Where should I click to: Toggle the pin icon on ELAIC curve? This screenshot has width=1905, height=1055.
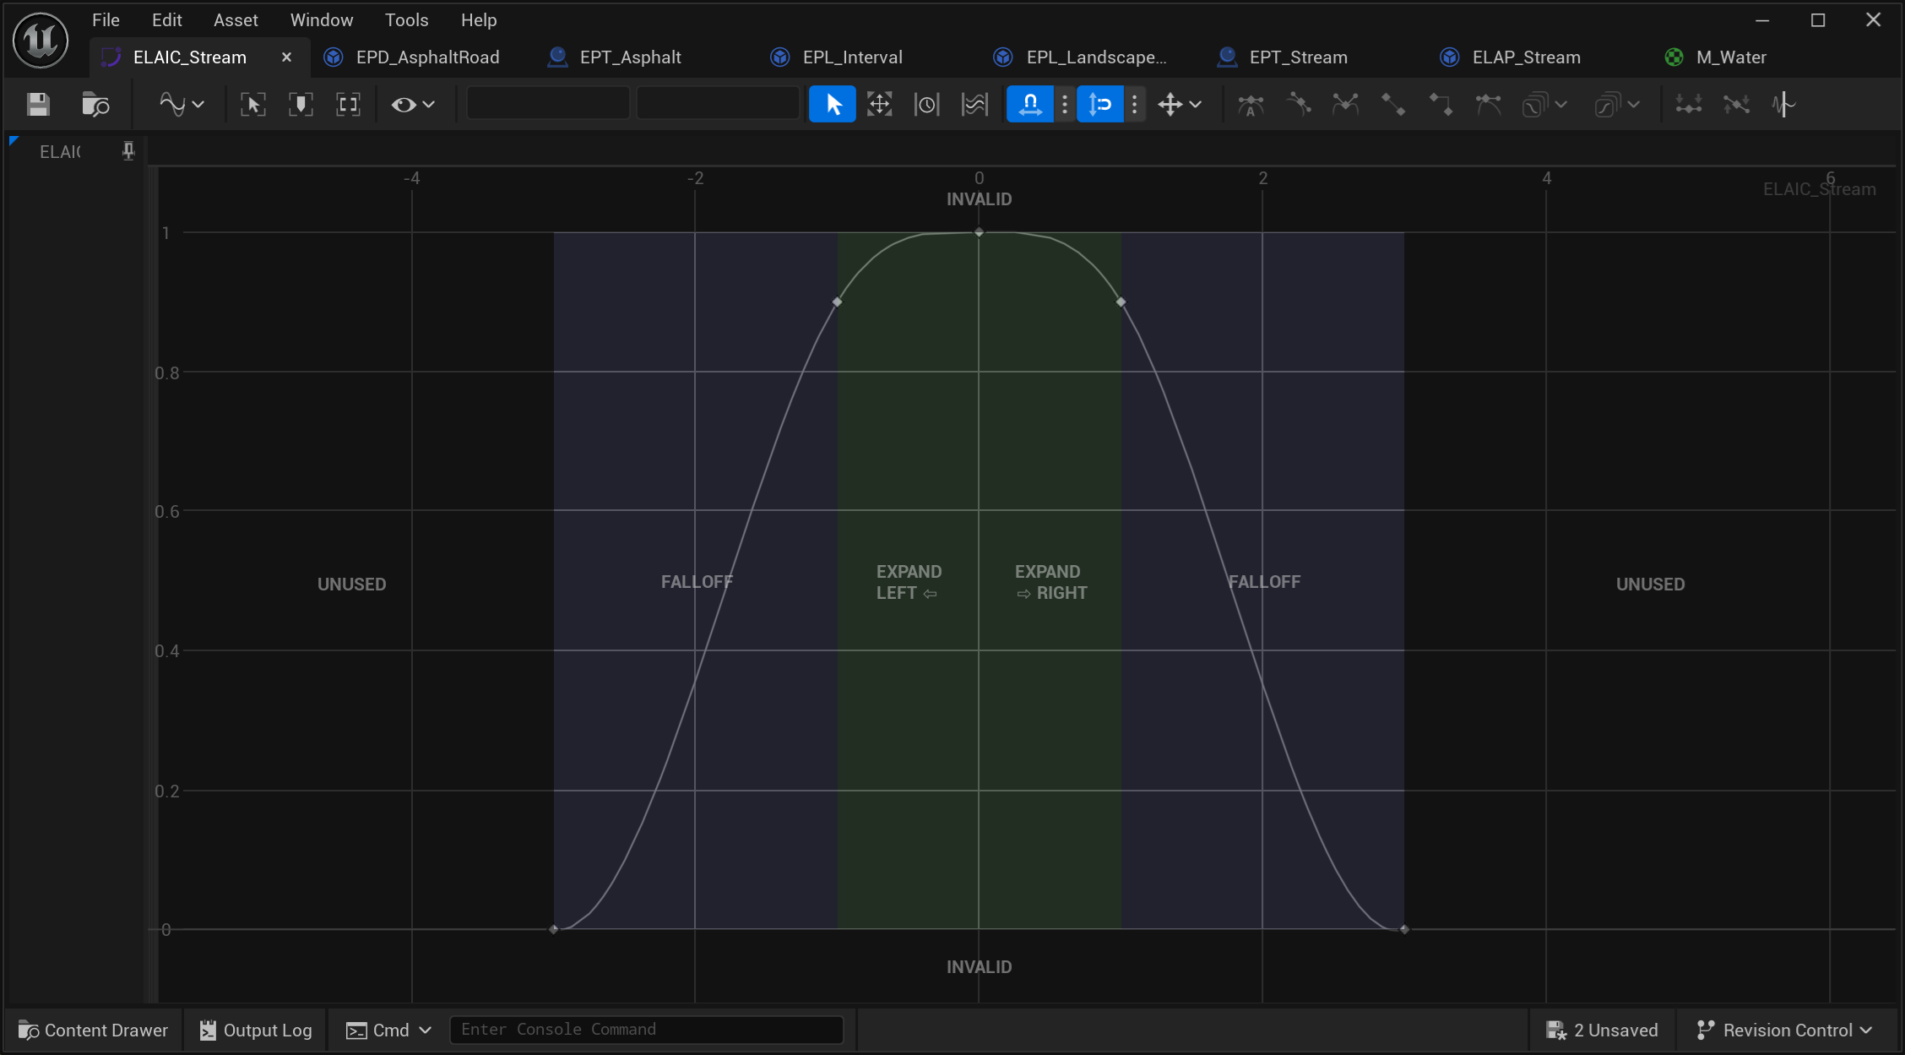coord(128,151)
